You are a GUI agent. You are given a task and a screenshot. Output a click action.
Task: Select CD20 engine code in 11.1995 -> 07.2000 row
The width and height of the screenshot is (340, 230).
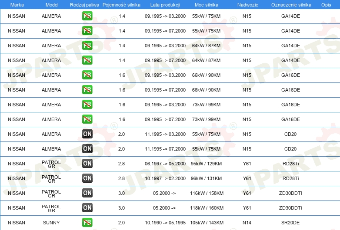(290, 149)
